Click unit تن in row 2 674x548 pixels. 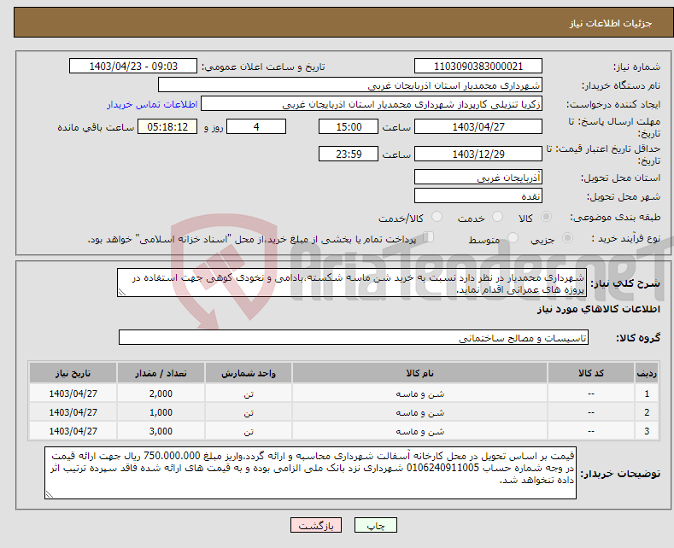coord(249,413)
